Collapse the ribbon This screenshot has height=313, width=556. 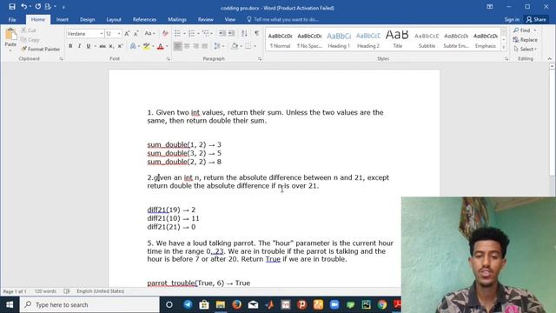click(550, 59)
